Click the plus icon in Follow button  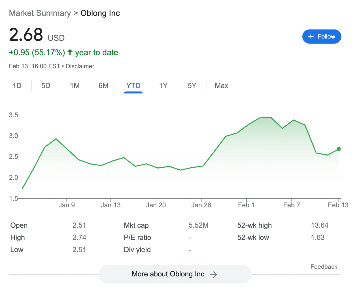[311, 37]
